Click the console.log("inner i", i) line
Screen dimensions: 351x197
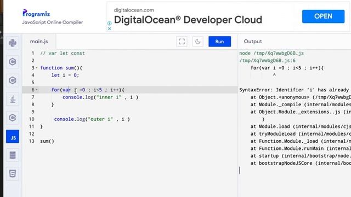tap(100, 97)
